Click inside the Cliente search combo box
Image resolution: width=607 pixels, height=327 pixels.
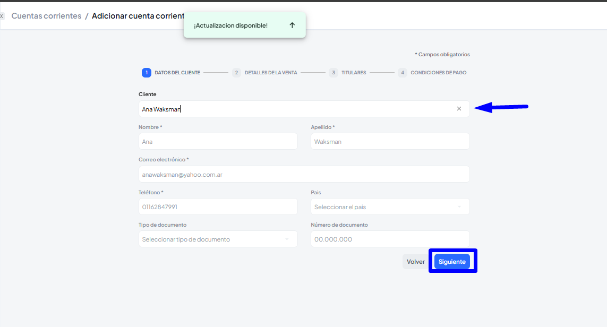point(292,109)
